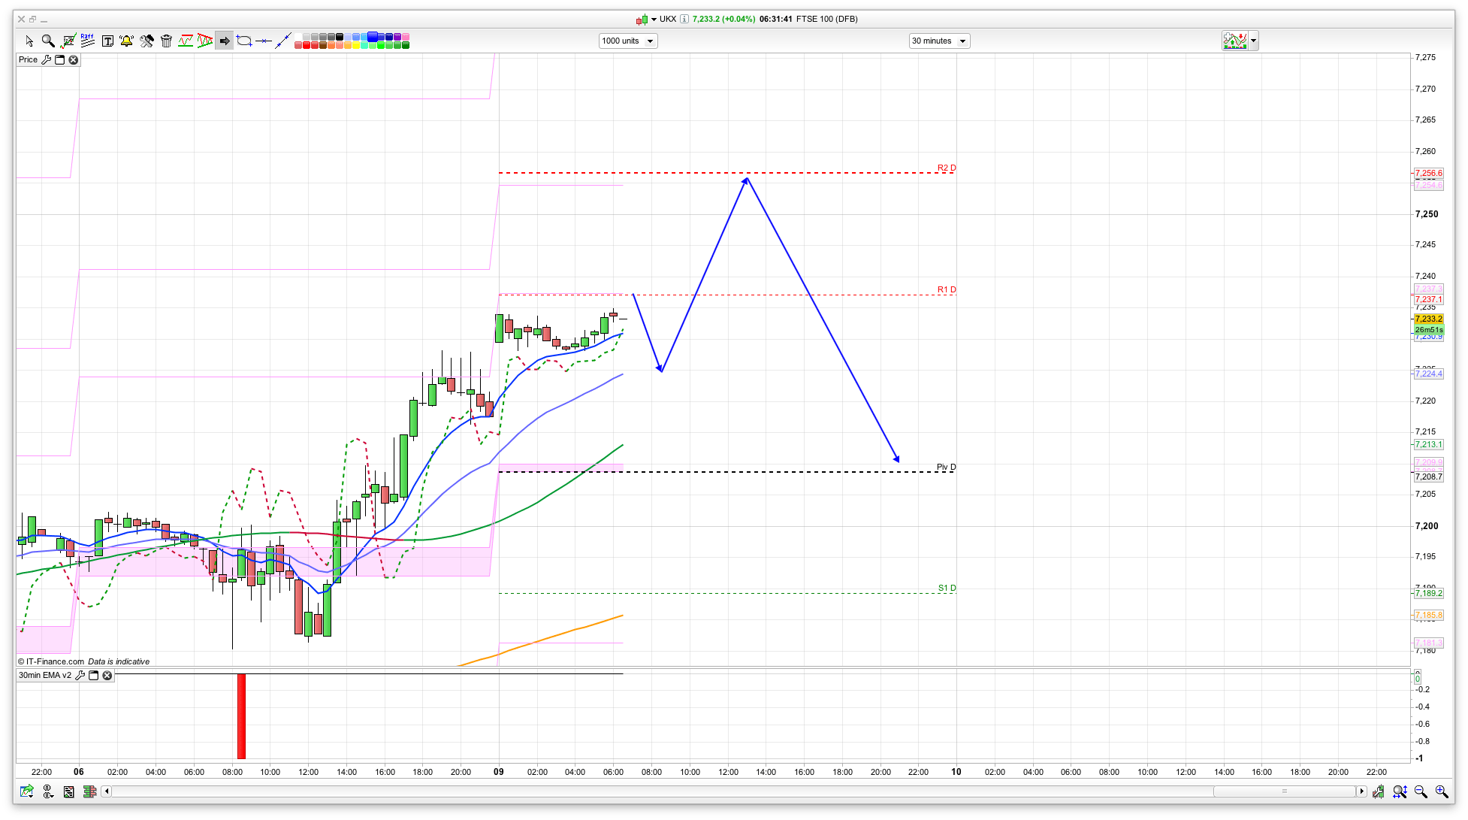
Task: Select the arrow pointer cursor tool
Action: click(x=29, y=41)
